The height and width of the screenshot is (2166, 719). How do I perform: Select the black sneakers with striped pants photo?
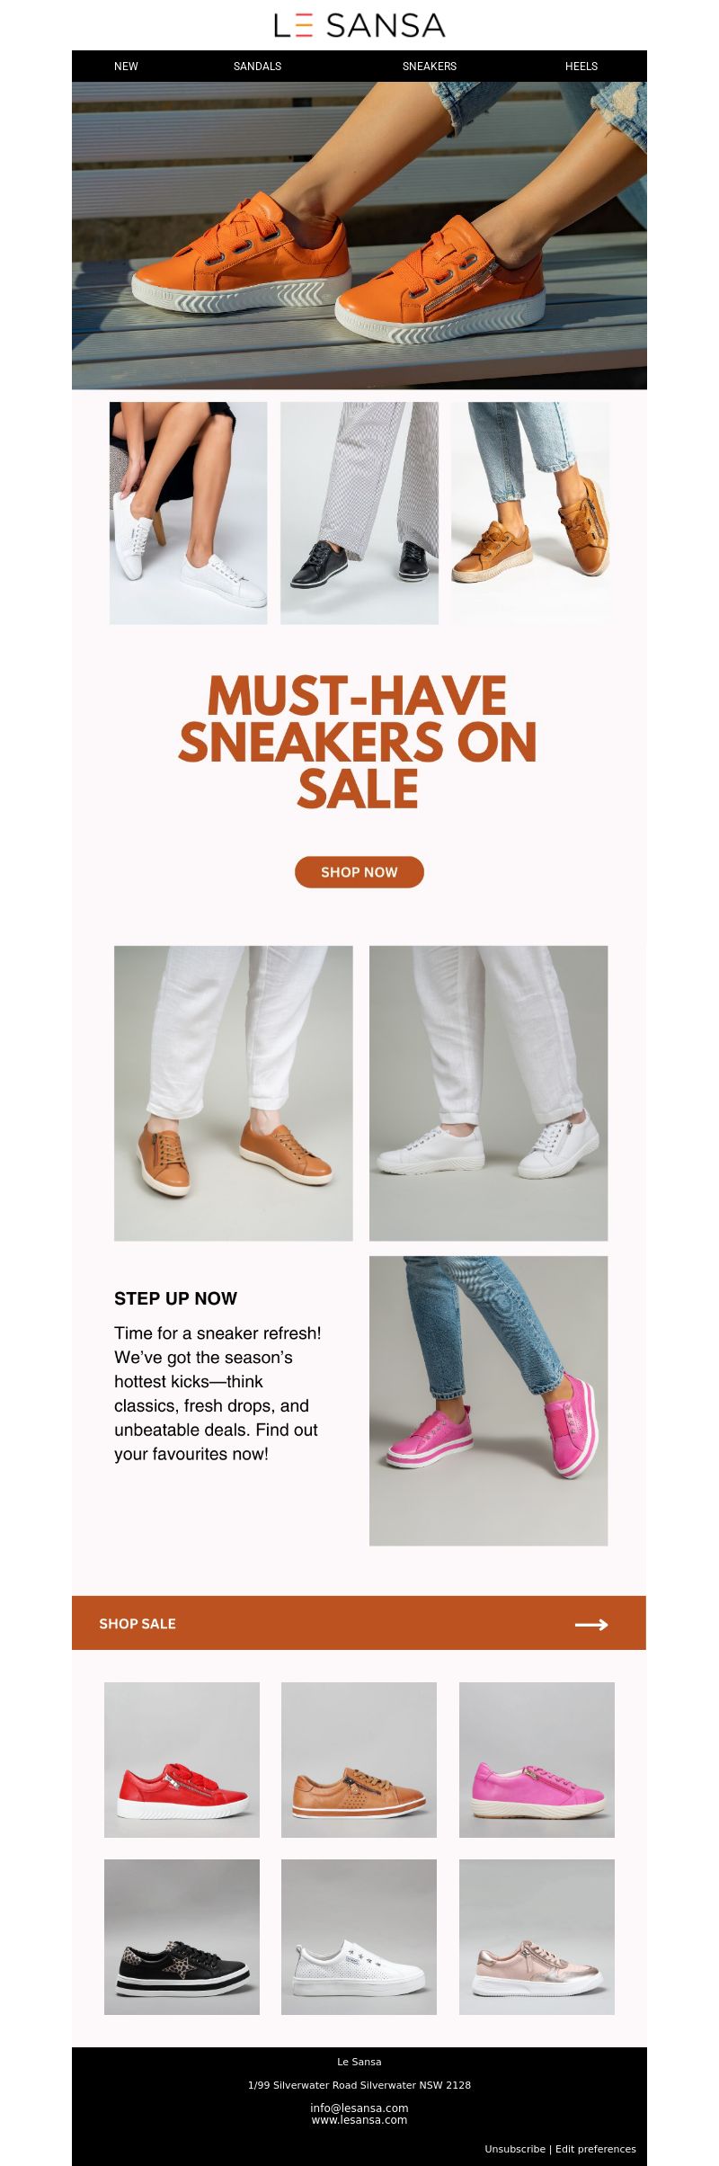(x=359, y=513)
